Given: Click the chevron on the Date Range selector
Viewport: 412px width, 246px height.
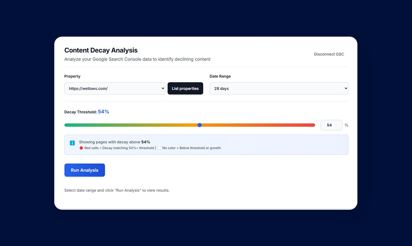Looking at the screenshot, I should pyautogui.click(x=345, y=88).
